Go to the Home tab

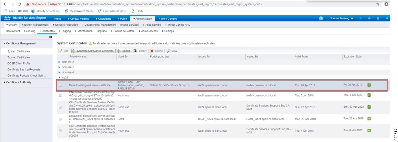click(58, 19)
